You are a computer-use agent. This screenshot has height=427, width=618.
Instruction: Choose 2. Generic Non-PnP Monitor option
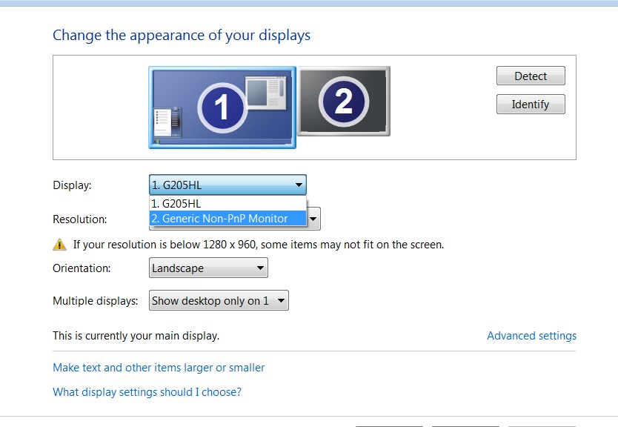[227, 219]
